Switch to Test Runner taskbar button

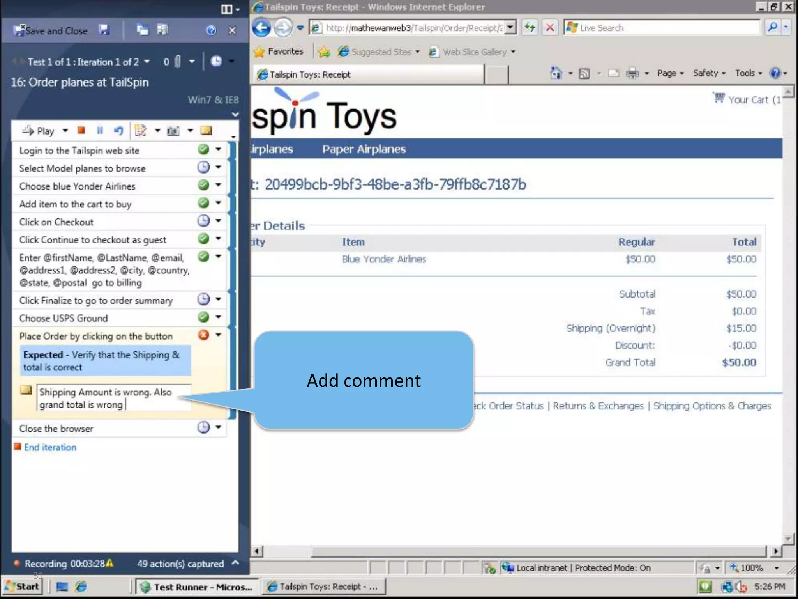[x=196, y=587]
